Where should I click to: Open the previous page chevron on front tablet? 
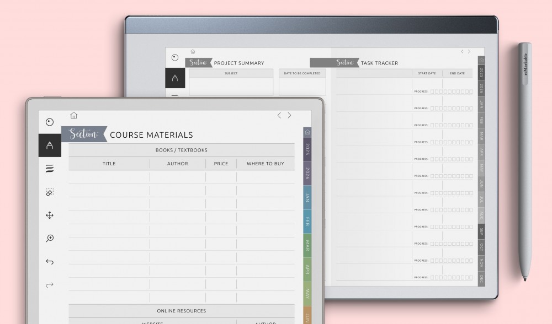tap(279, 116)
